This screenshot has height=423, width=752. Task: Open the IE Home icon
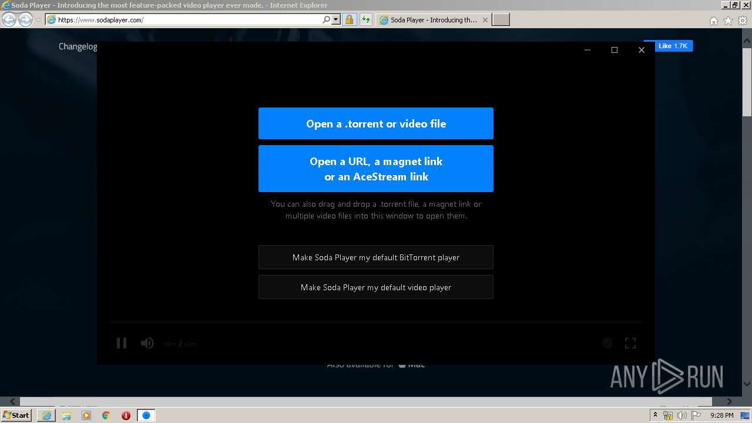point(713,21)
